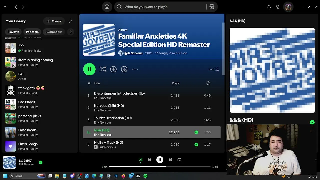Expand Your Library to full view
320x180 pixels.
click(70, 21)
